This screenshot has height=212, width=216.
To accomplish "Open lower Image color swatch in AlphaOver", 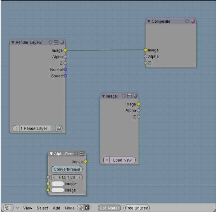I will tap(58, 190).
